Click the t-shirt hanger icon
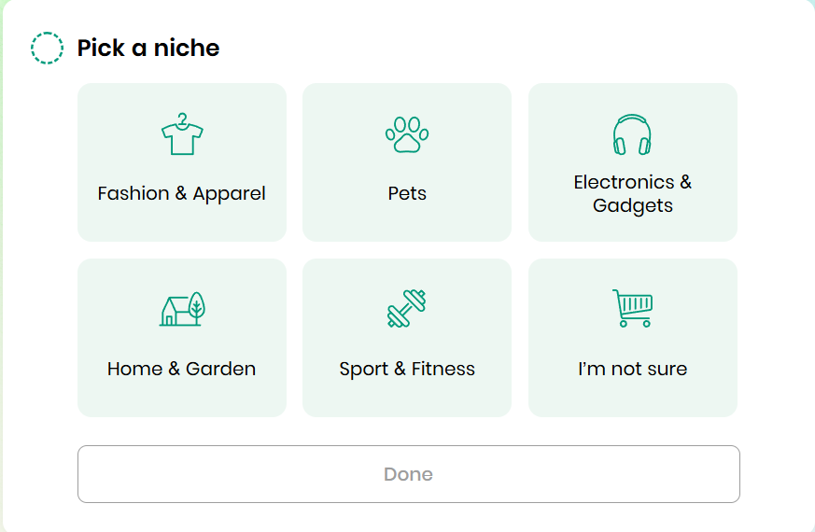The image size is (815, 532). pyautogui.click(x=182, y=134)
